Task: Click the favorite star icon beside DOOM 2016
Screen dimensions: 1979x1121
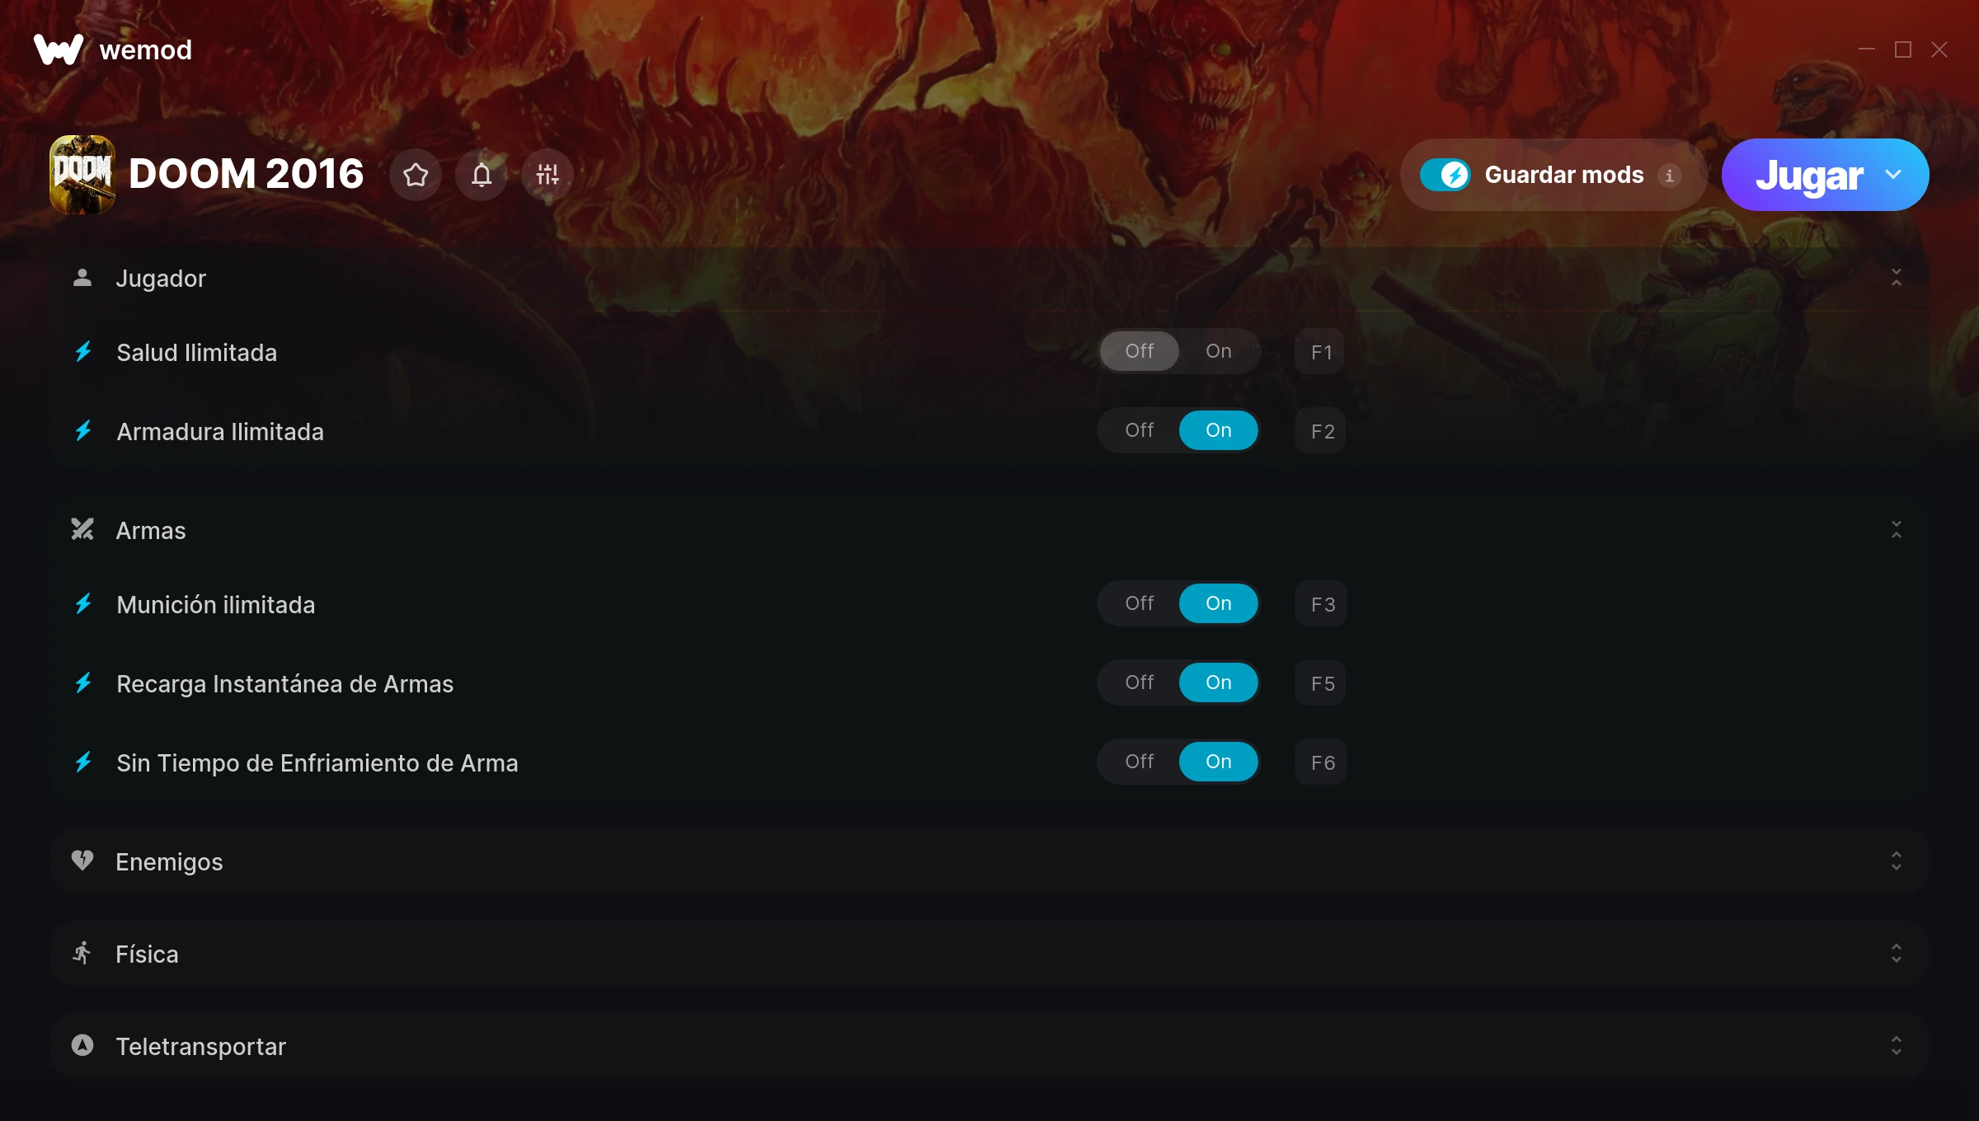Action: point(416,175)
